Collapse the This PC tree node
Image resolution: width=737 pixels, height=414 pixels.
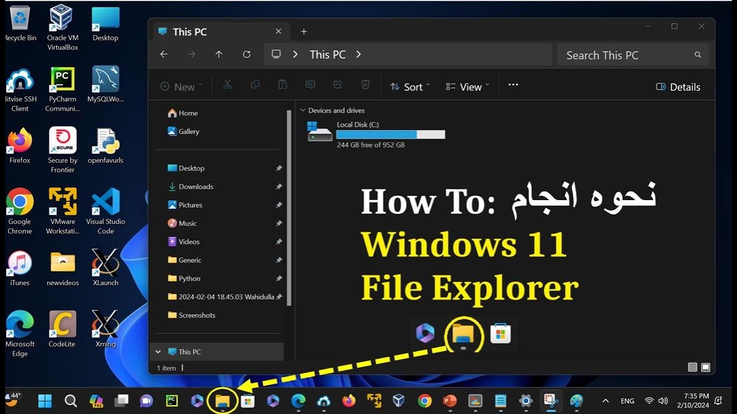[x=158, y=351]
